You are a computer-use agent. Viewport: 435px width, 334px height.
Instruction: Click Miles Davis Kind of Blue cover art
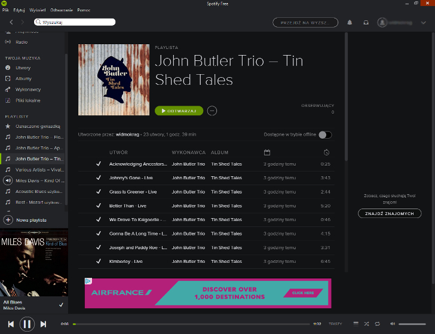click(34, 262)
